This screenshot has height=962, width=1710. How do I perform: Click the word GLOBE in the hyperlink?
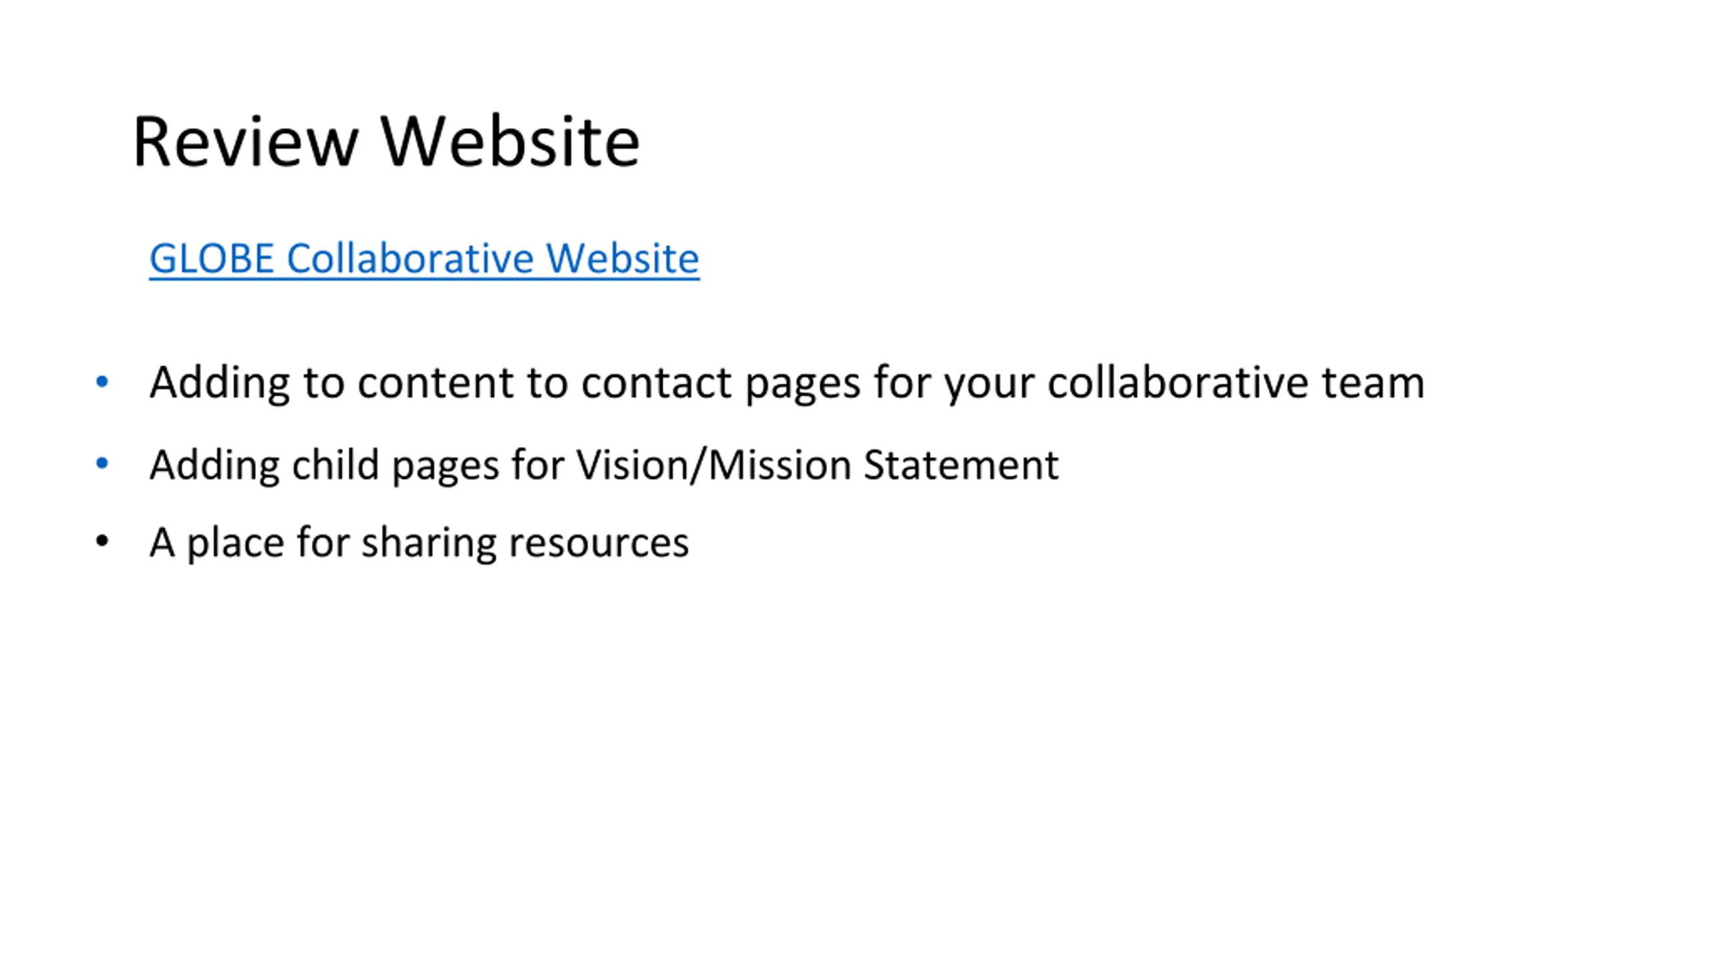(x=212, y=259)
